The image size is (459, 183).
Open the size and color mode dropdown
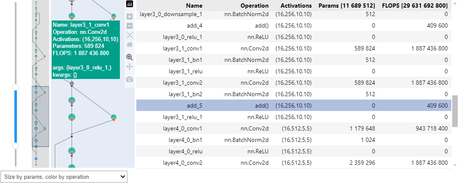point(64,177)
